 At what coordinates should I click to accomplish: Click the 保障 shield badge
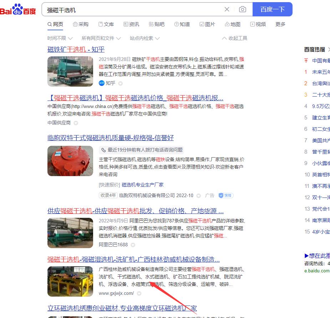(226, 196)
